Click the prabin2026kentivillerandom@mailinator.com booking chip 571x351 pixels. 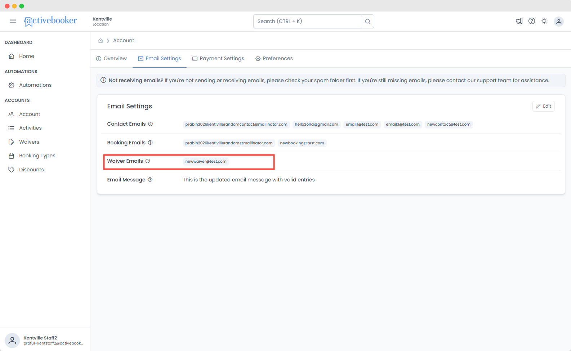click(x=229, y=143)
